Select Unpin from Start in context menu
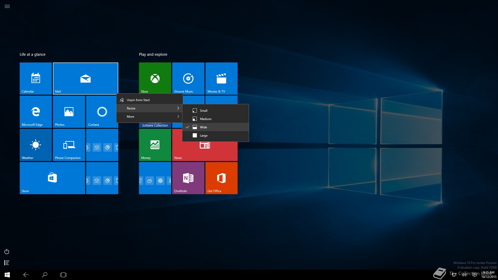This screenshot has height=280, width=498. coord(150,100)
